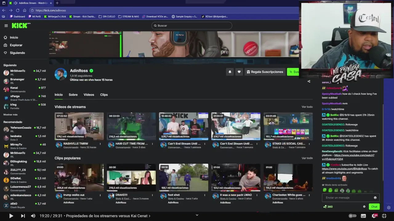Focus the Buscar search field

[191, 25]
